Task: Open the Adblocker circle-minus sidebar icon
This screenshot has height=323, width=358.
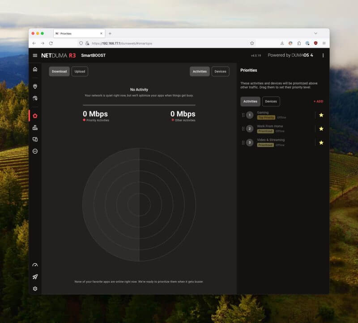Action: 35,151
